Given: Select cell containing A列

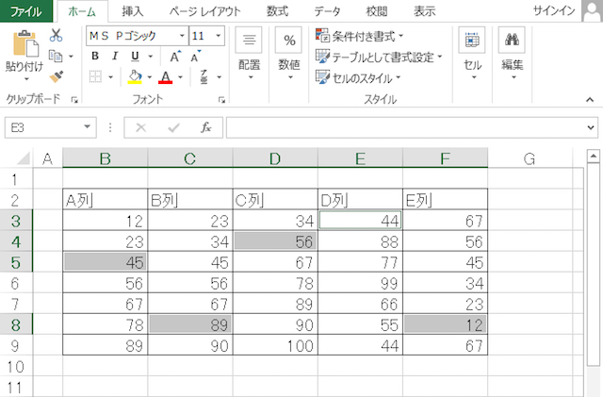Looking at the screenshot, I should point(105,200).
